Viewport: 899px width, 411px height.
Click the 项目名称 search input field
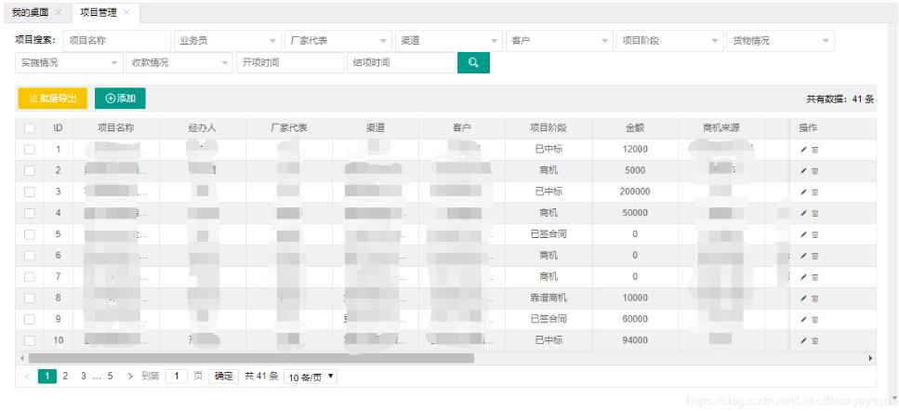click(117, 41)
